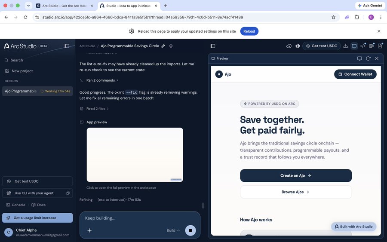Image resolution: width=387 pixels, height=242 pixels.
Task: Click the purple extension icon in the browser toolbar
Action: pos(347,17)
